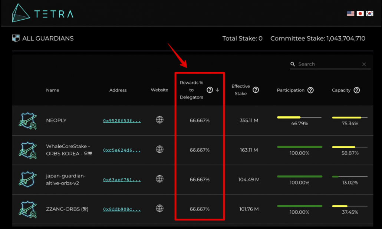The height and width of the screenshot is (229, 382).
Task: Select NEOPLY guardian shield icon
Action: (x=28, y=121)
